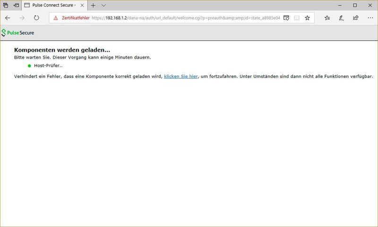This screenshot has height=227, width=378.
Task: Click the Zertifikatfehler warning label
Action: (76, 18)
